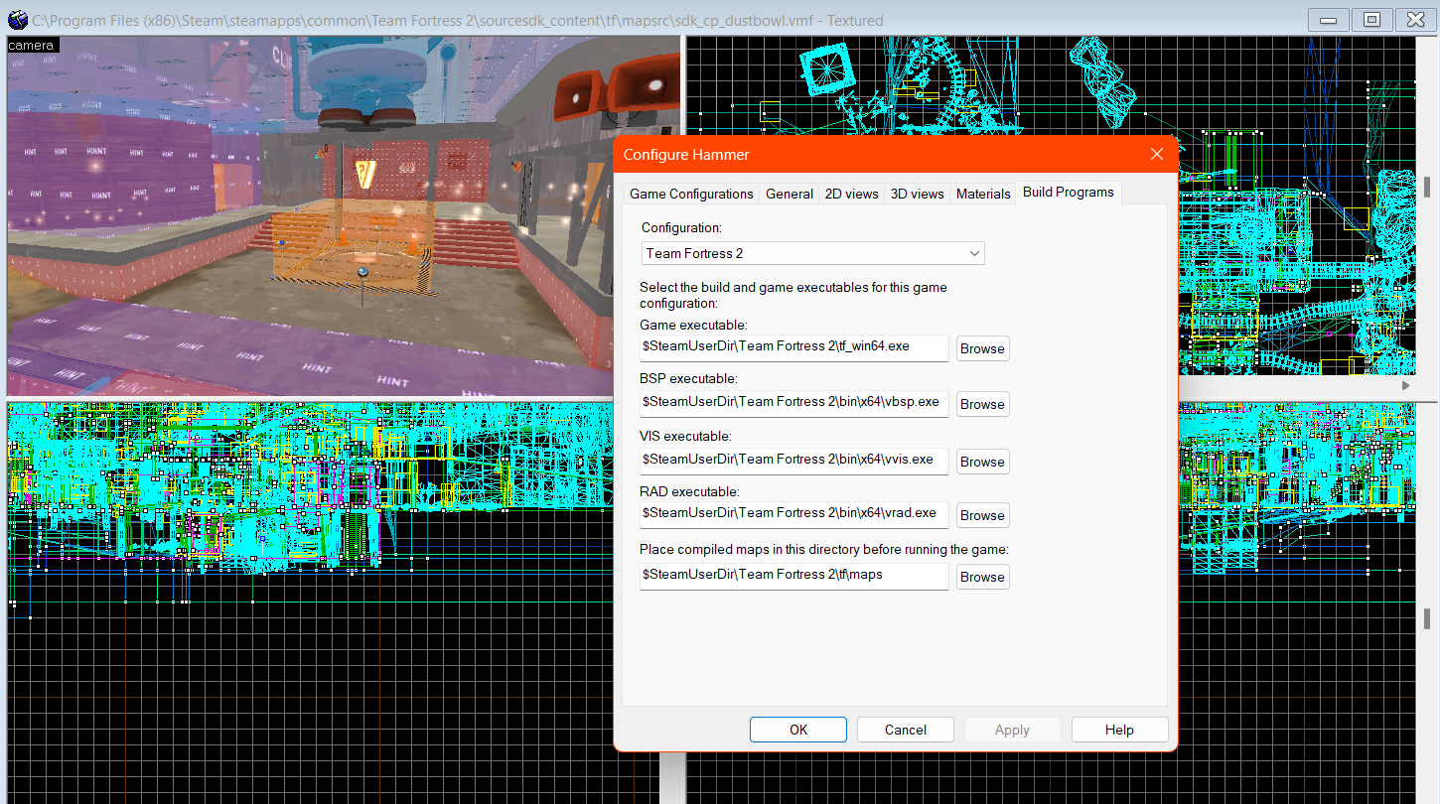Click the VIS executable path field
The height and width of the screenshot is (804, 1440).
point(794,461)
